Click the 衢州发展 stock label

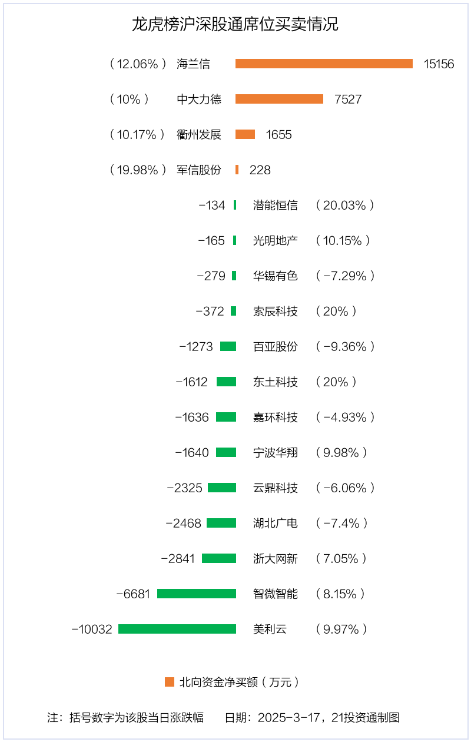point(199,134)
